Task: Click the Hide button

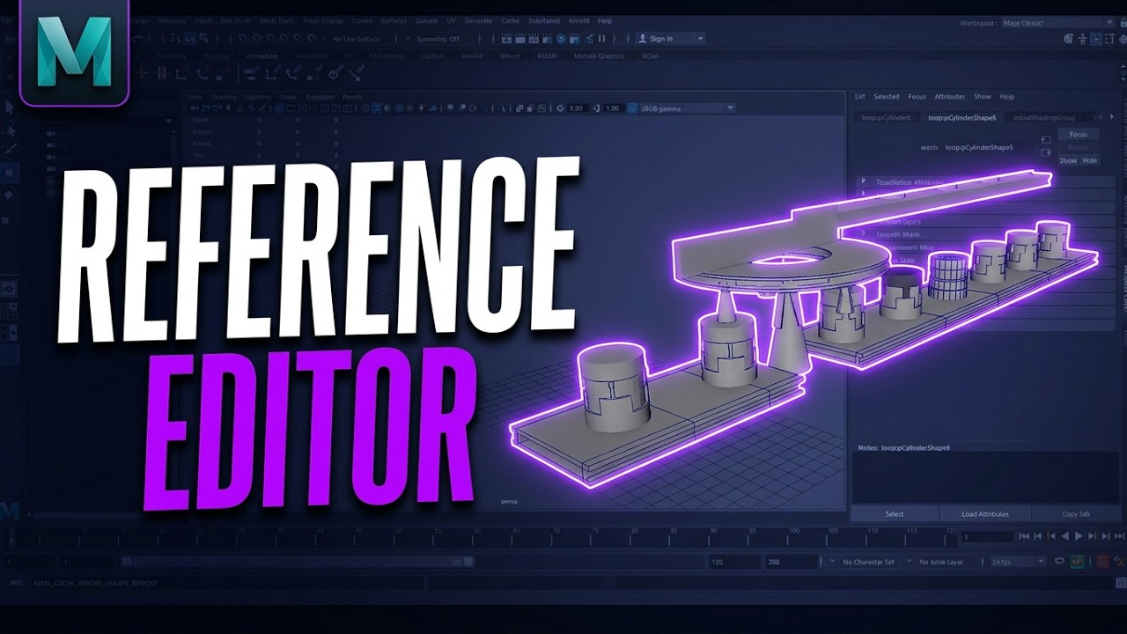Action: (x=1090, y=161)
